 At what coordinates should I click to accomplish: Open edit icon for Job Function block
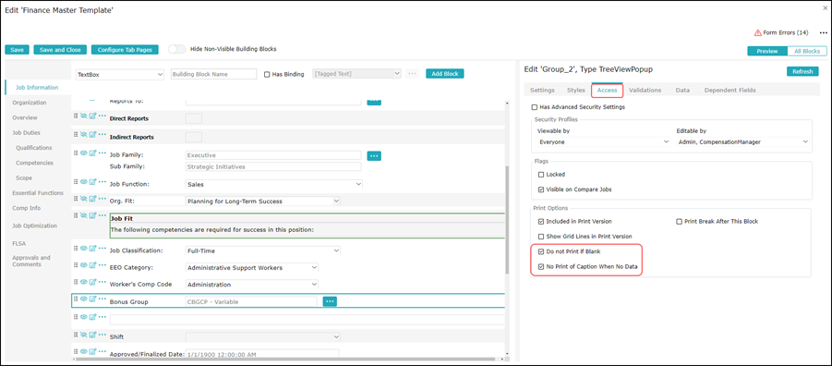tap(92, 182)
